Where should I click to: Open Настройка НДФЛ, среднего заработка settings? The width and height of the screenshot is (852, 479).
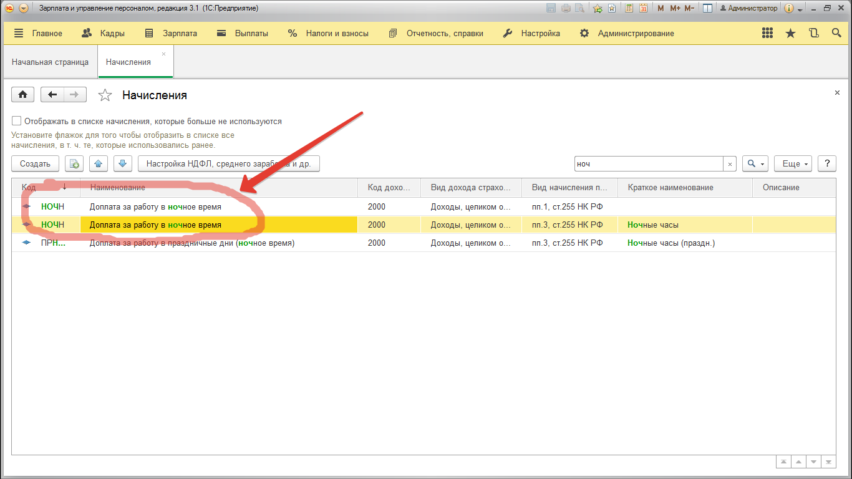pos(228,164)
